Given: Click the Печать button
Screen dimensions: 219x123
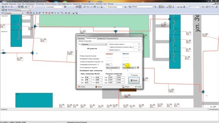Looking at the screenshot, I should pyautogui.click(x=126, y=87).
